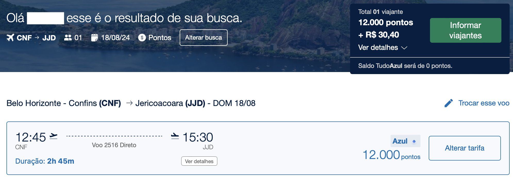Screen dimensions: 513x177
Task: Click the arrow between CNF and JJD
Action: [37, 38]
